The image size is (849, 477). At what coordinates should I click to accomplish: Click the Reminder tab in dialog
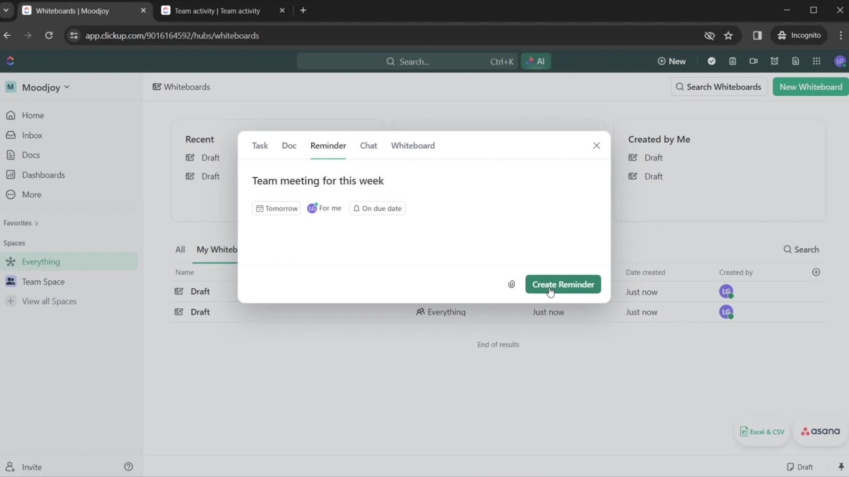pos(328,146)
